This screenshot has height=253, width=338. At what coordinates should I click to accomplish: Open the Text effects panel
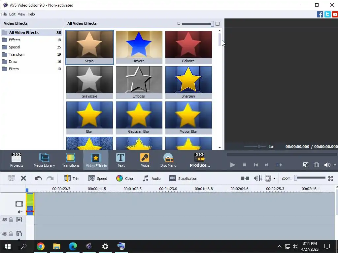point(121,160)
